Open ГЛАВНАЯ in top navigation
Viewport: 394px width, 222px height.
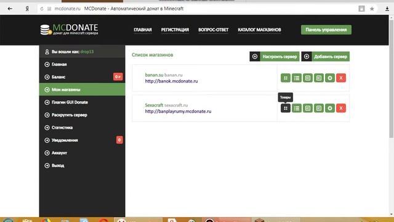142,30
